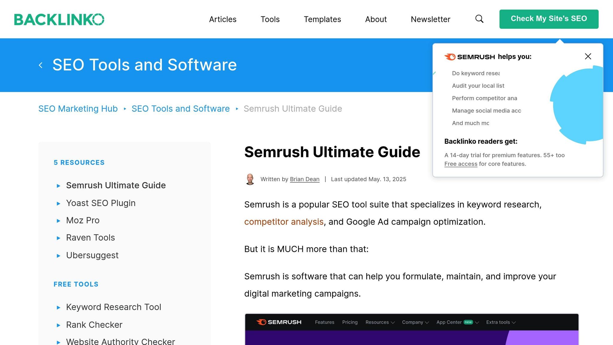This screenshot has height=345, width=613.
Task: Click the Check My Site's SEO button
Action: click(549, 19)
